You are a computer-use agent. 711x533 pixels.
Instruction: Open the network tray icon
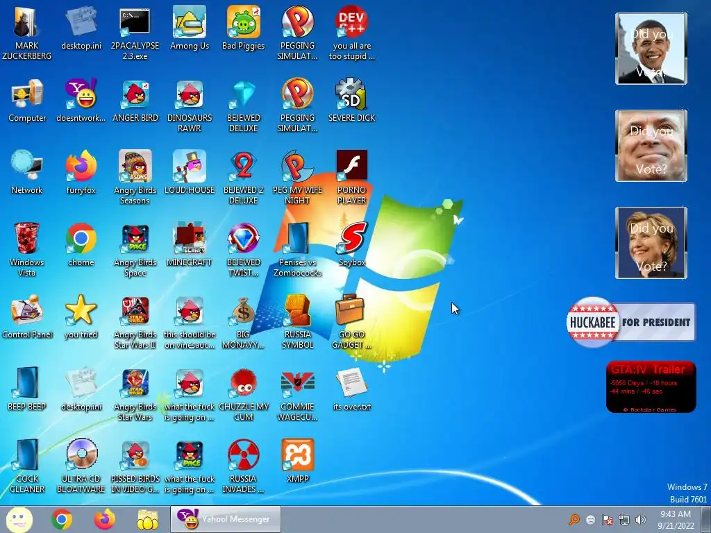(x=624, y=520)
